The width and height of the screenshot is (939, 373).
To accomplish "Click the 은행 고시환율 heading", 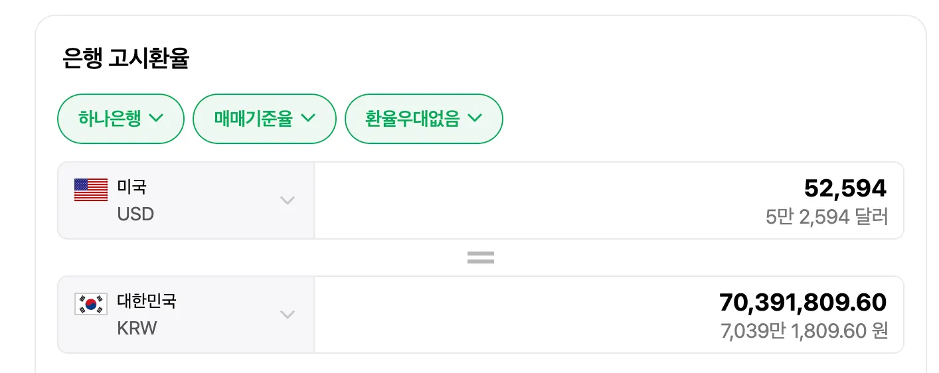I will click(126, 58).
